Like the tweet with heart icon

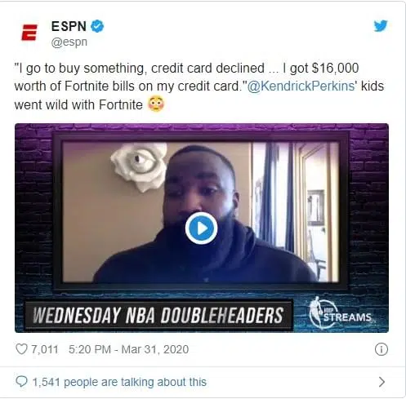[x=21, y=349]
